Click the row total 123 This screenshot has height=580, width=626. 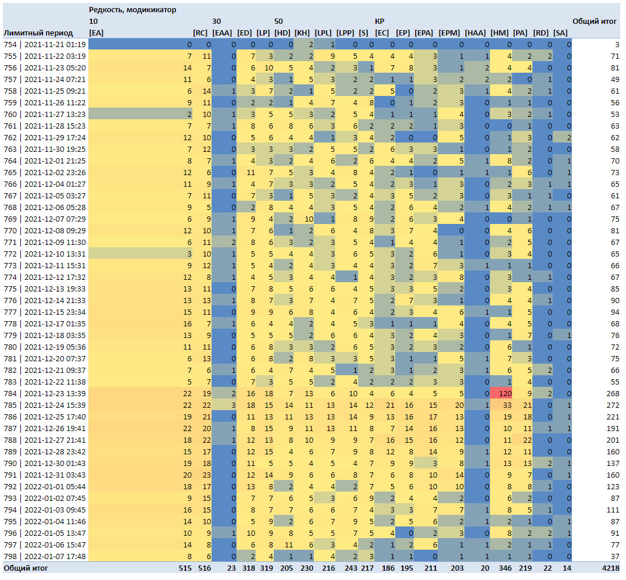(613, 486)
